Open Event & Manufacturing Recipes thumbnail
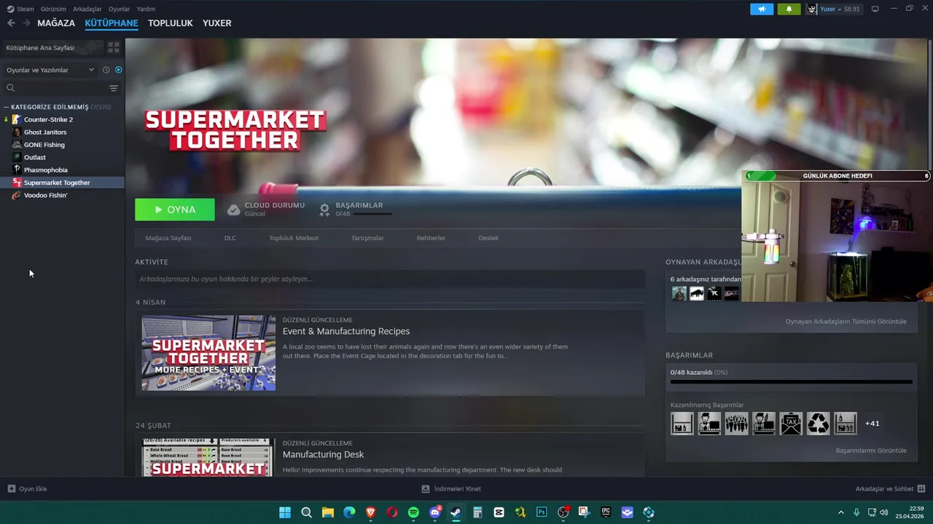 point(208,353)
